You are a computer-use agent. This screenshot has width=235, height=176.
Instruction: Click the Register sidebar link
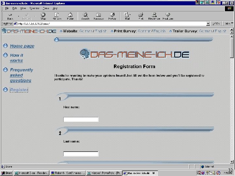19,90
